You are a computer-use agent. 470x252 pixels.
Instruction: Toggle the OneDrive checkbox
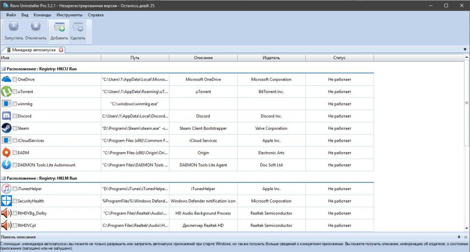15,79
